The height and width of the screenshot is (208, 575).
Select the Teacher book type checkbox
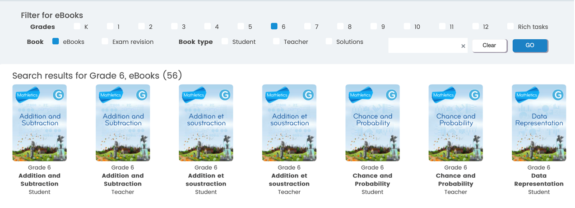click(277, 42)
